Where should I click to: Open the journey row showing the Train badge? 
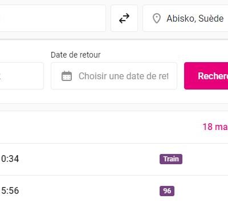(114, 159)
